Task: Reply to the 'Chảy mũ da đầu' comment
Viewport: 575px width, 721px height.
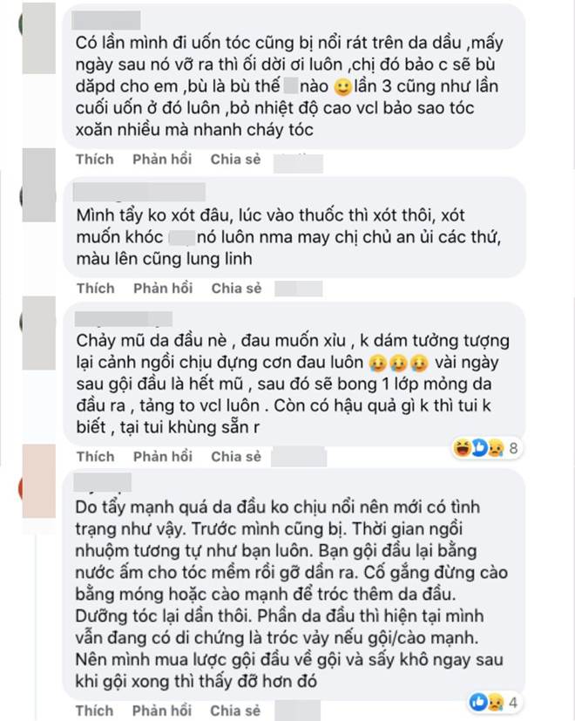Action: pyautogui.click(x=163, y=457)
